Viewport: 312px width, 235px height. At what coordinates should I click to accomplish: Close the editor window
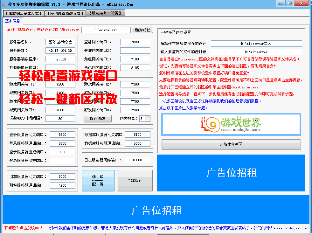pyautogui.click(x=301, y=3)
